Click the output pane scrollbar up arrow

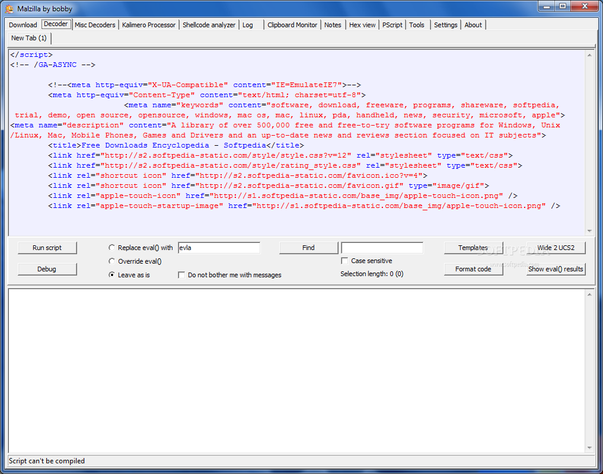click(x=589, y=294)
